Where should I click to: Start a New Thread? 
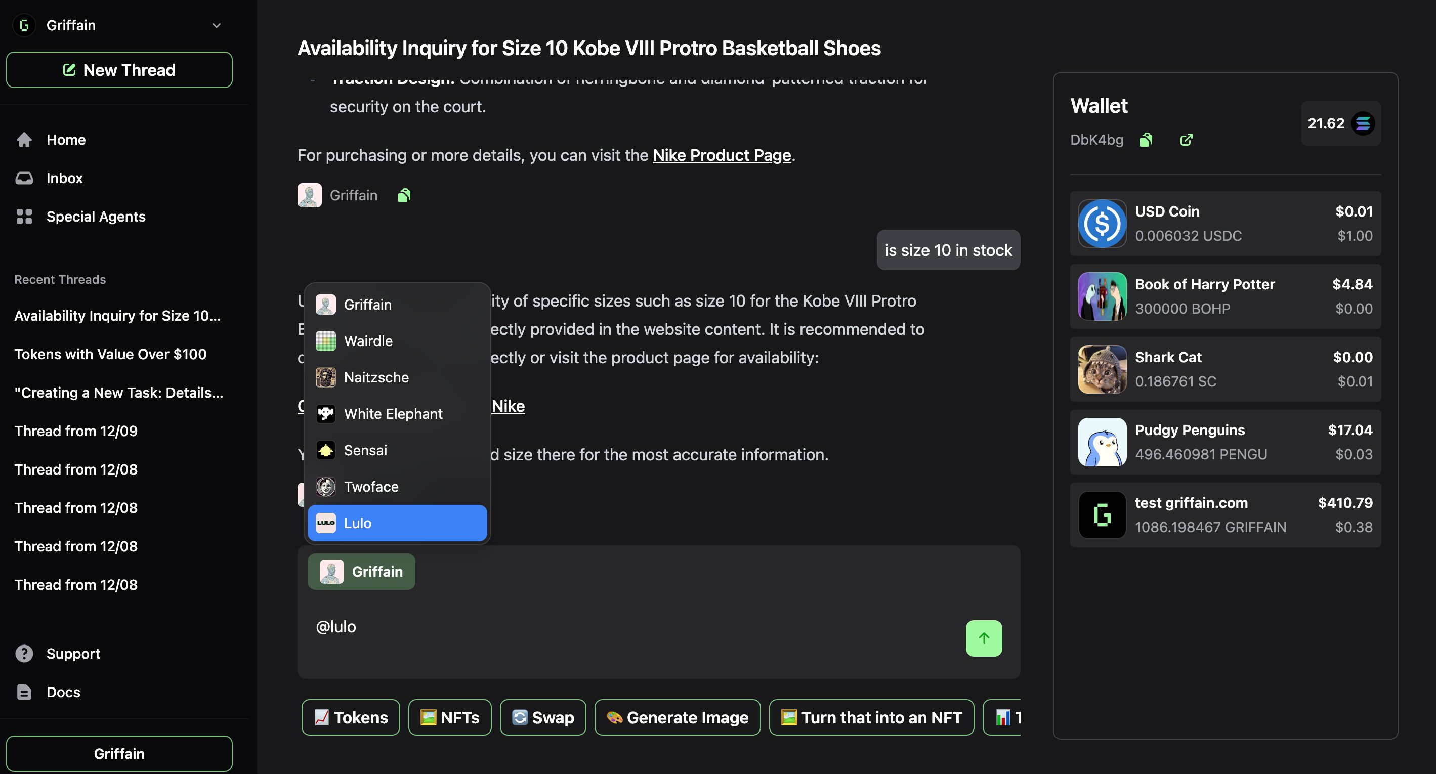coord(119,70)
